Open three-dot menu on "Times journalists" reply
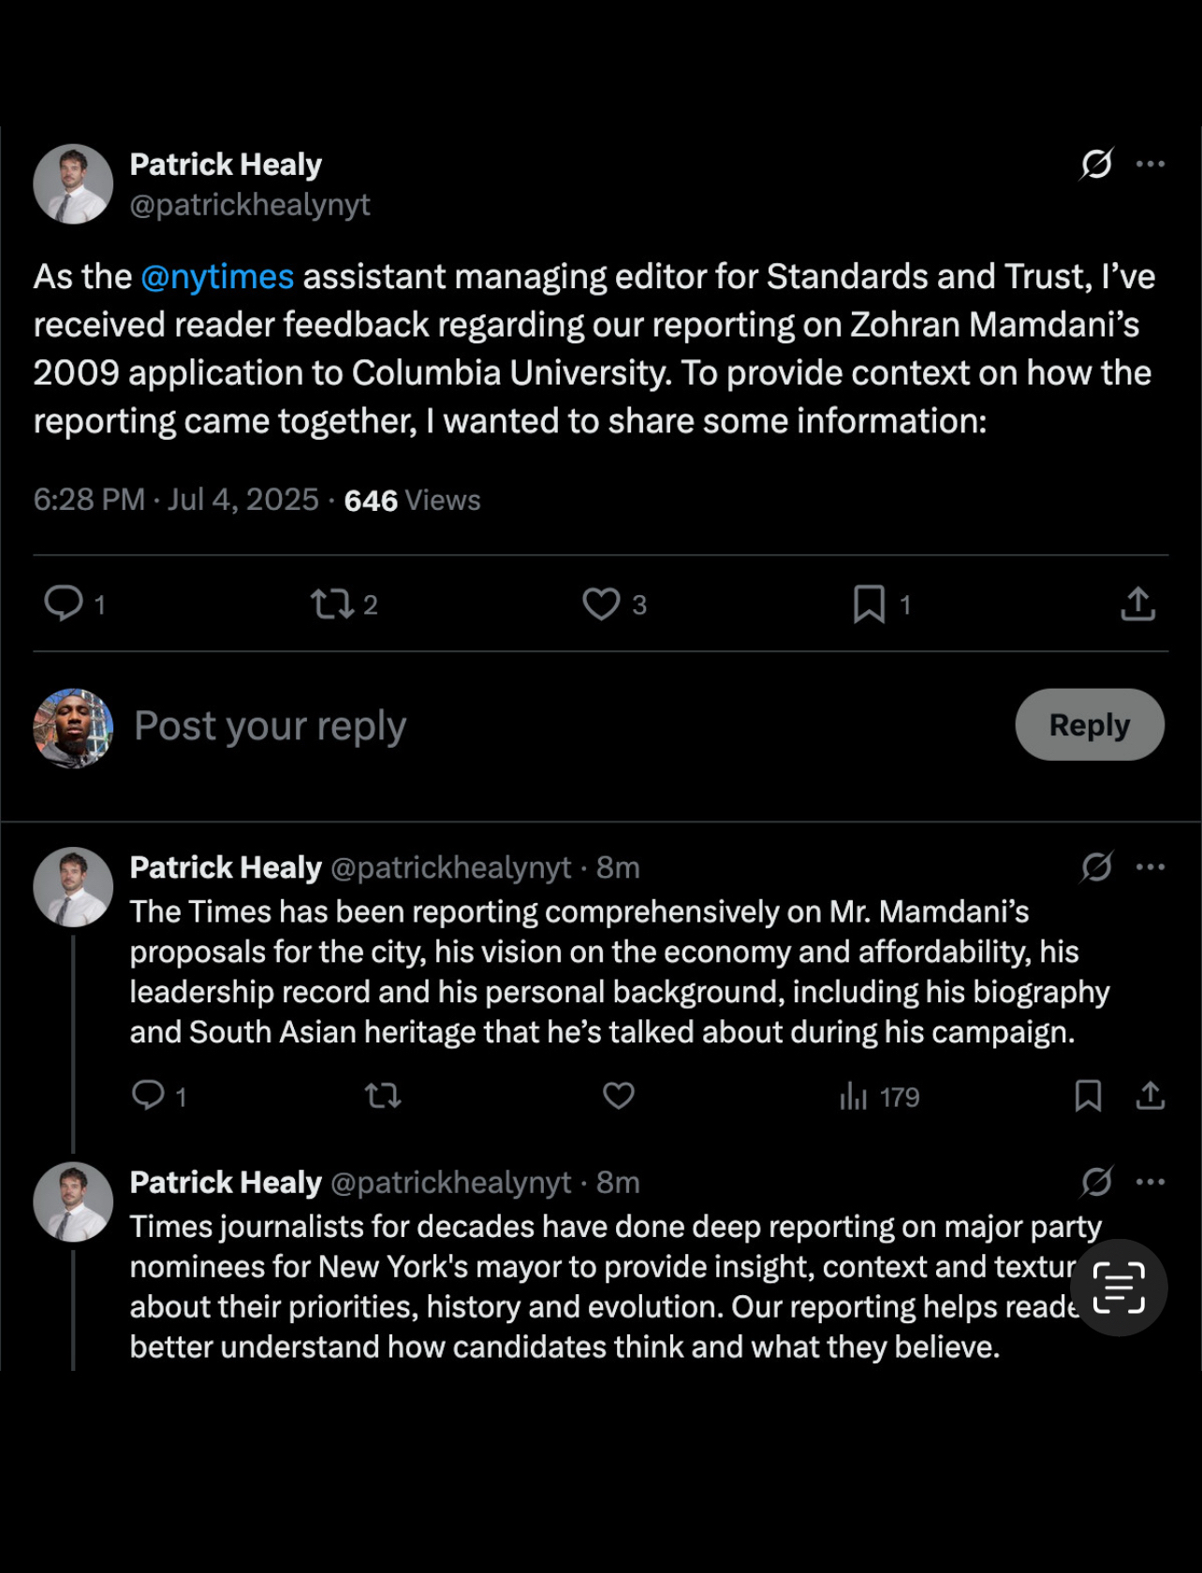 tap(1150, 1182)
